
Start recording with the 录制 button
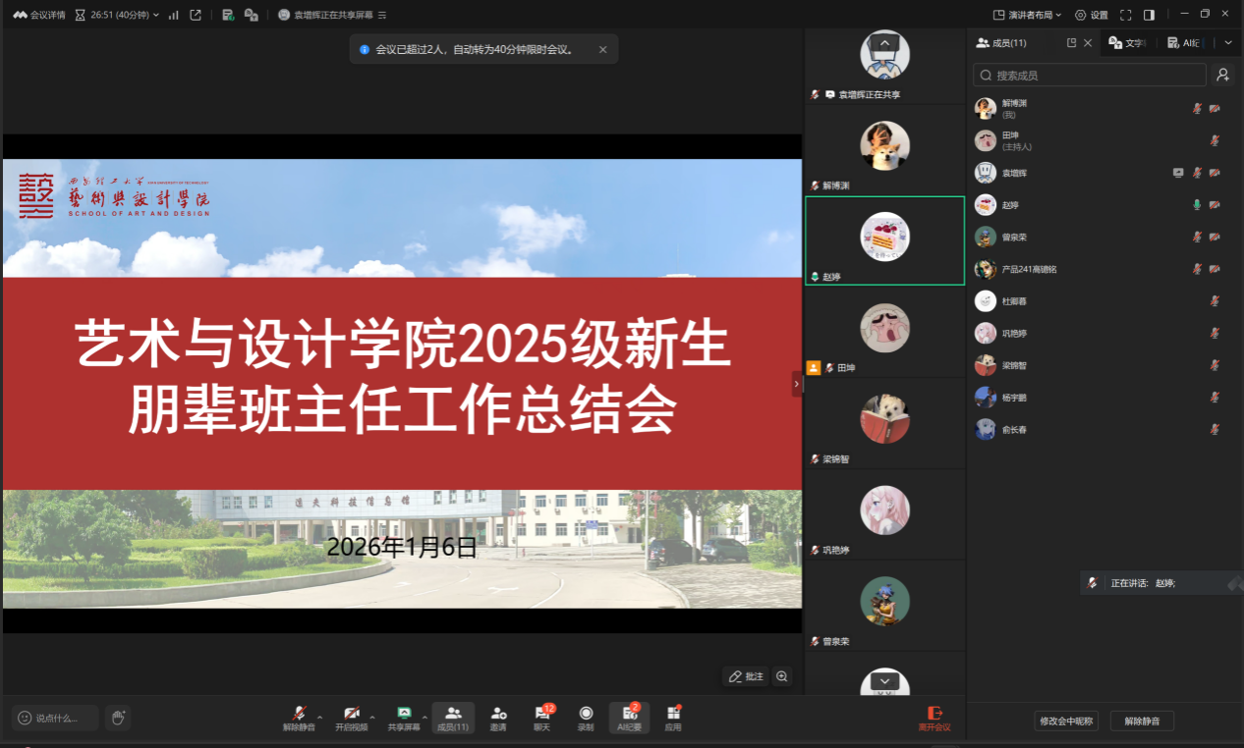click(586, 718)
